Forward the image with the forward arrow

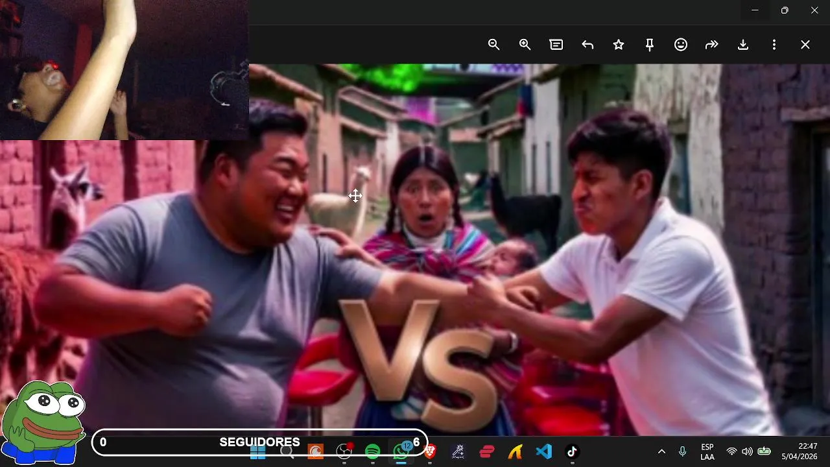[x=712, y=45]
